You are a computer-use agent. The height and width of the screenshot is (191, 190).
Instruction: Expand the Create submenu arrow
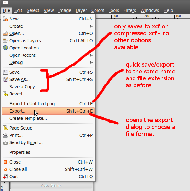(x=91, y=26)
